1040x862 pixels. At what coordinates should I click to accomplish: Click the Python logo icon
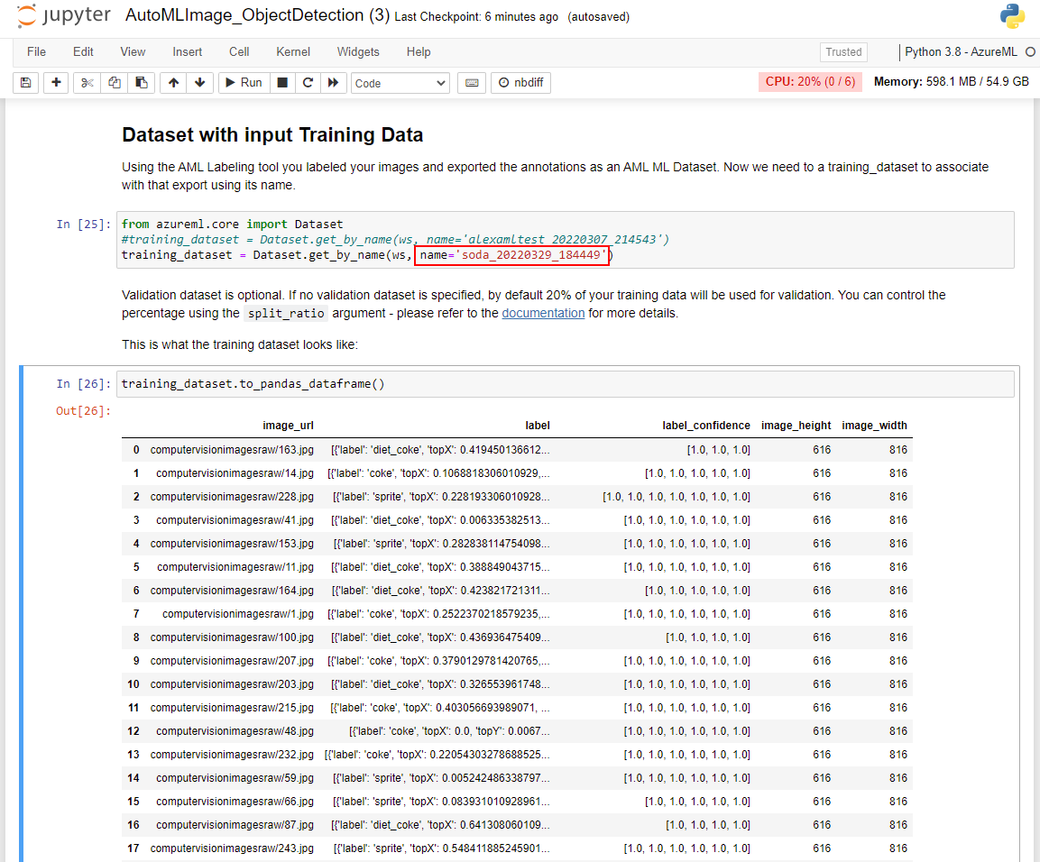pos(1012,16)
